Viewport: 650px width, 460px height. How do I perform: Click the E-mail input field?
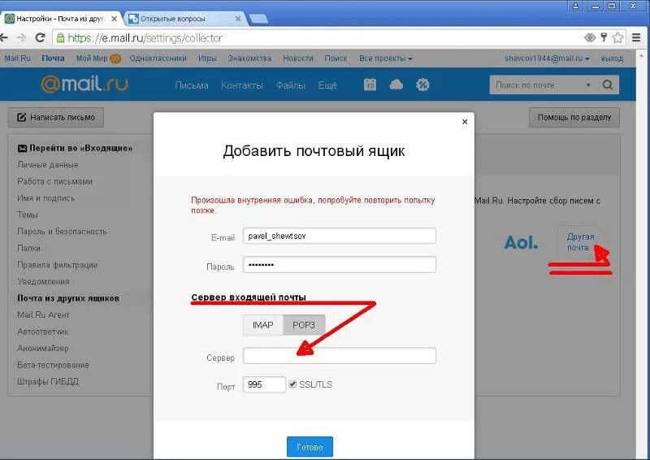click(339, 236)
